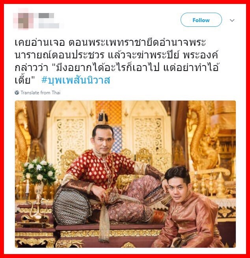The image size is (250, 258).
Task: Open the tweet options chevron menu
Action: pos(232,21)
